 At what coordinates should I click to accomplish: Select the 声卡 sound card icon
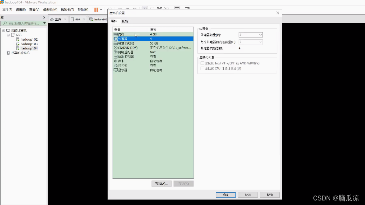(x=115, y=61)
